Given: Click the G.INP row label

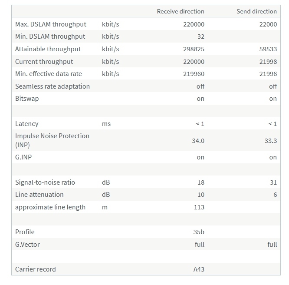Looking at the screenshot, I should pos(23,157).
